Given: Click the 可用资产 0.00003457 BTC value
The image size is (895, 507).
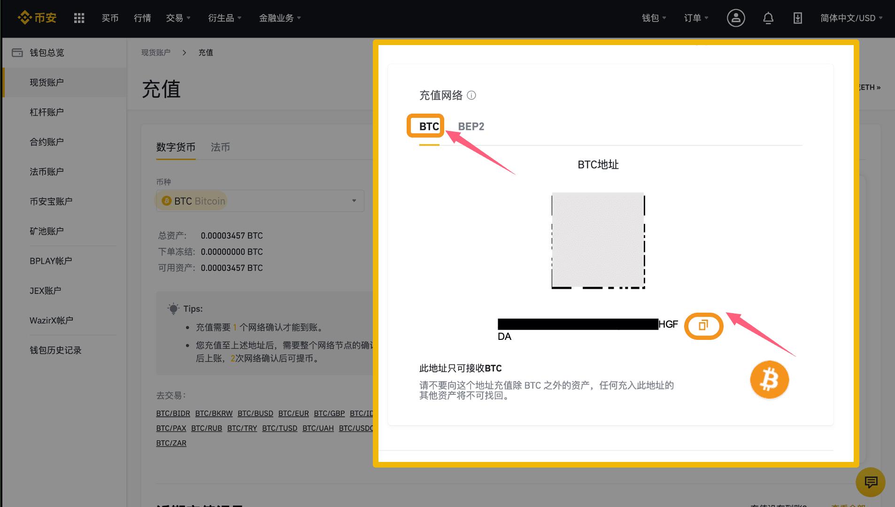Looking at the screenshot, I should (x=232, y=268).
